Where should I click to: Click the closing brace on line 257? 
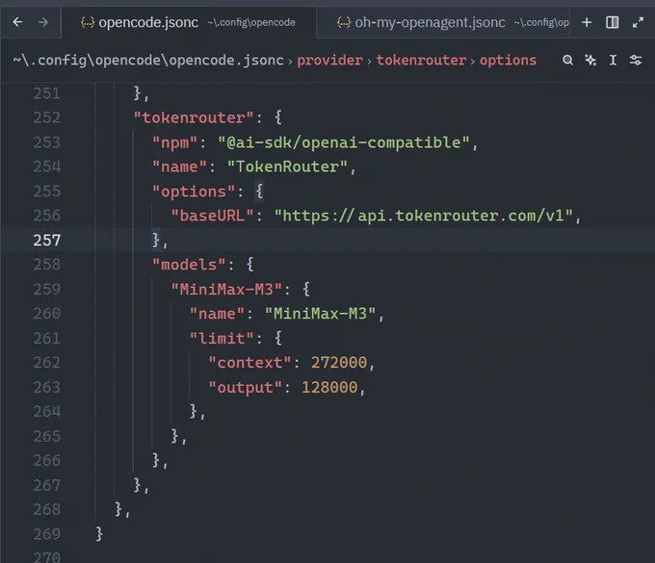tap(156, 241)
